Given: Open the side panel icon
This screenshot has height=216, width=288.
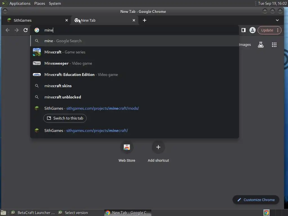Looking at the screenshot, I should click(x=244, y=30).
